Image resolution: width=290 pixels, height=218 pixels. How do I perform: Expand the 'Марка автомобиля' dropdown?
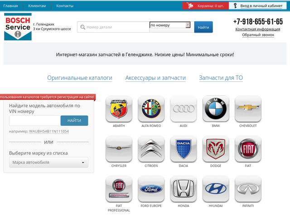tap(48, 163)
